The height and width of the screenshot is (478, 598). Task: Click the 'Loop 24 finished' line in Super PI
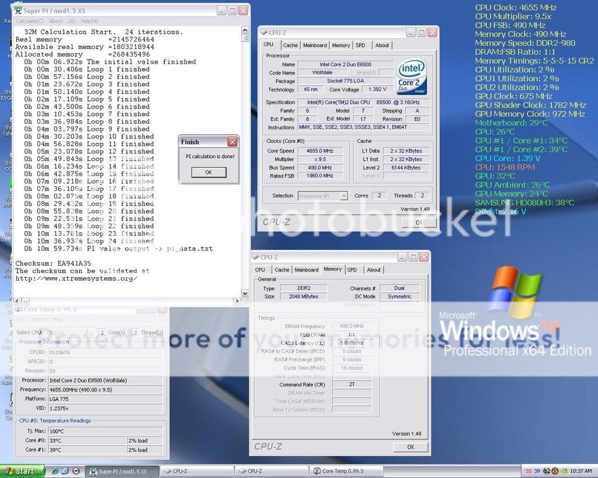tap(89, 241)
